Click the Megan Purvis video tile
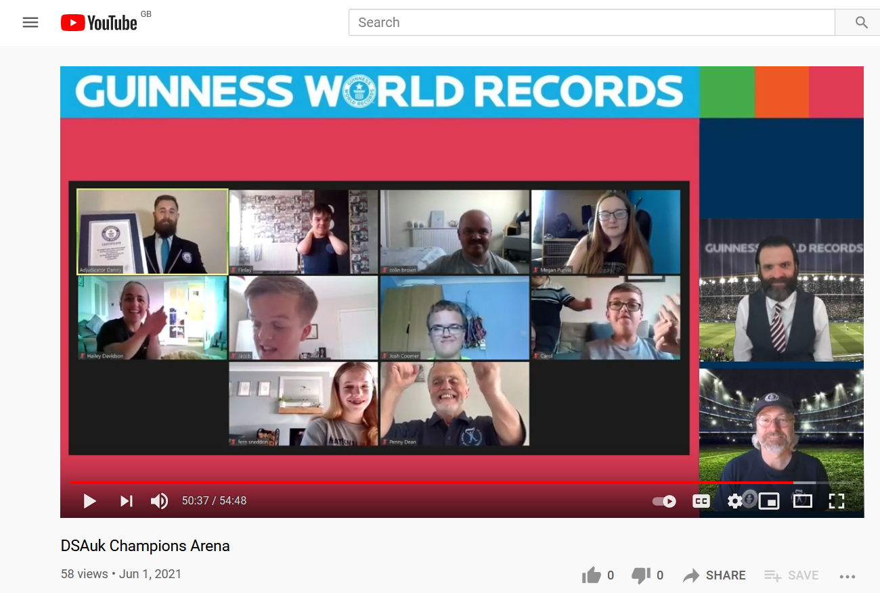Image resolution: width=880 pixels, height=593 pixels. [x=606, y=231]
